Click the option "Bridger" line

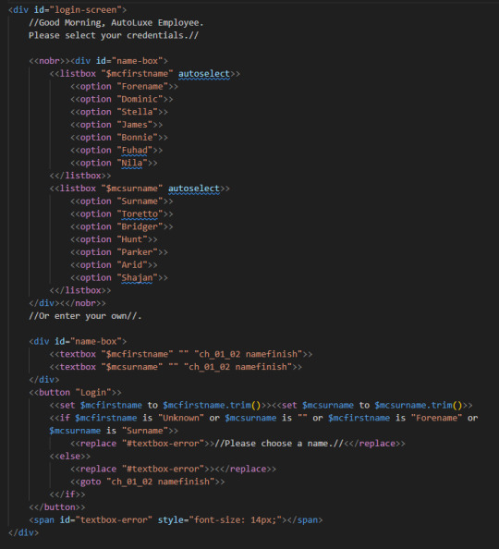point(121,226)
